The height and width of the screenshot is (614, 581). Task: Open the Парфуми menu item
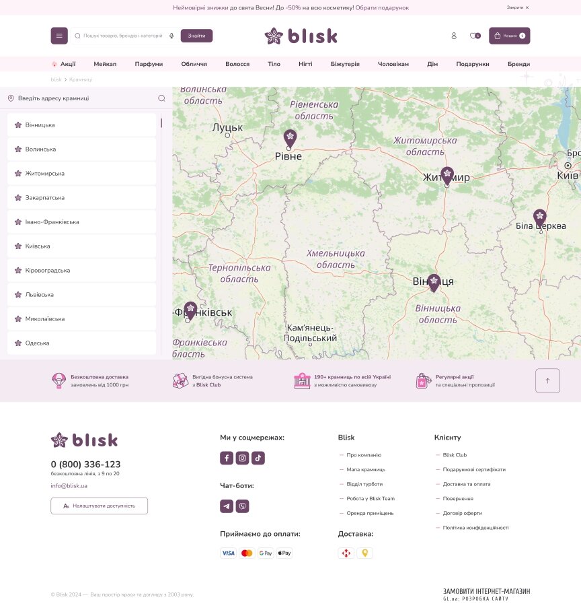point(149,64)
